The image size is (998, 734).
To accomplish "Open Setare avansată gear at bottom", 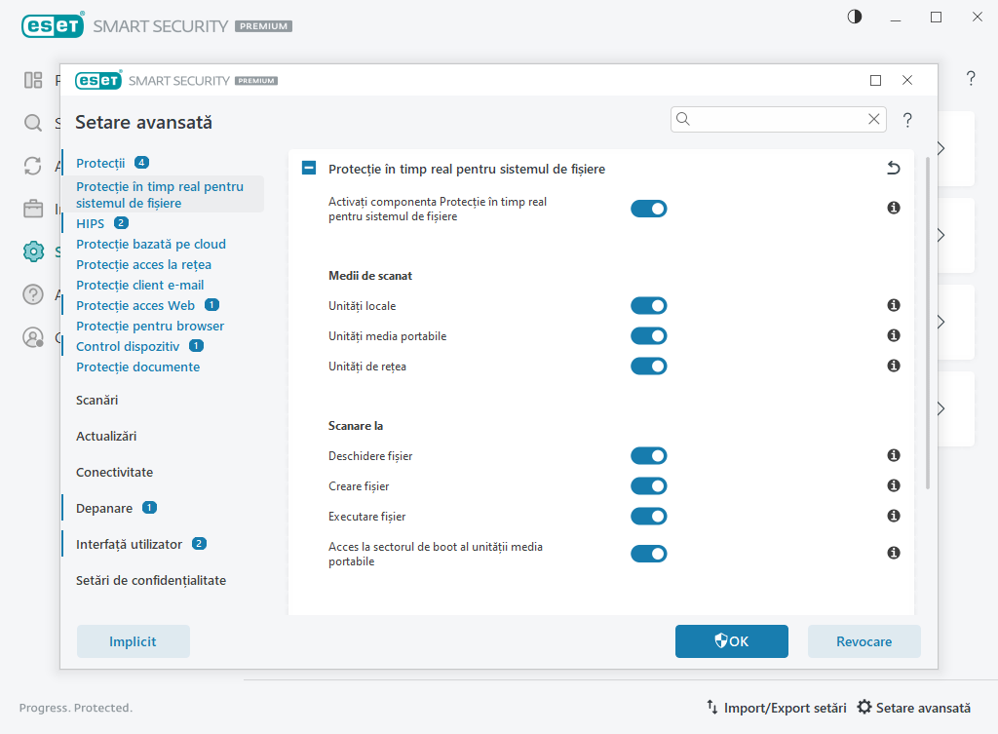I will 864,708.
